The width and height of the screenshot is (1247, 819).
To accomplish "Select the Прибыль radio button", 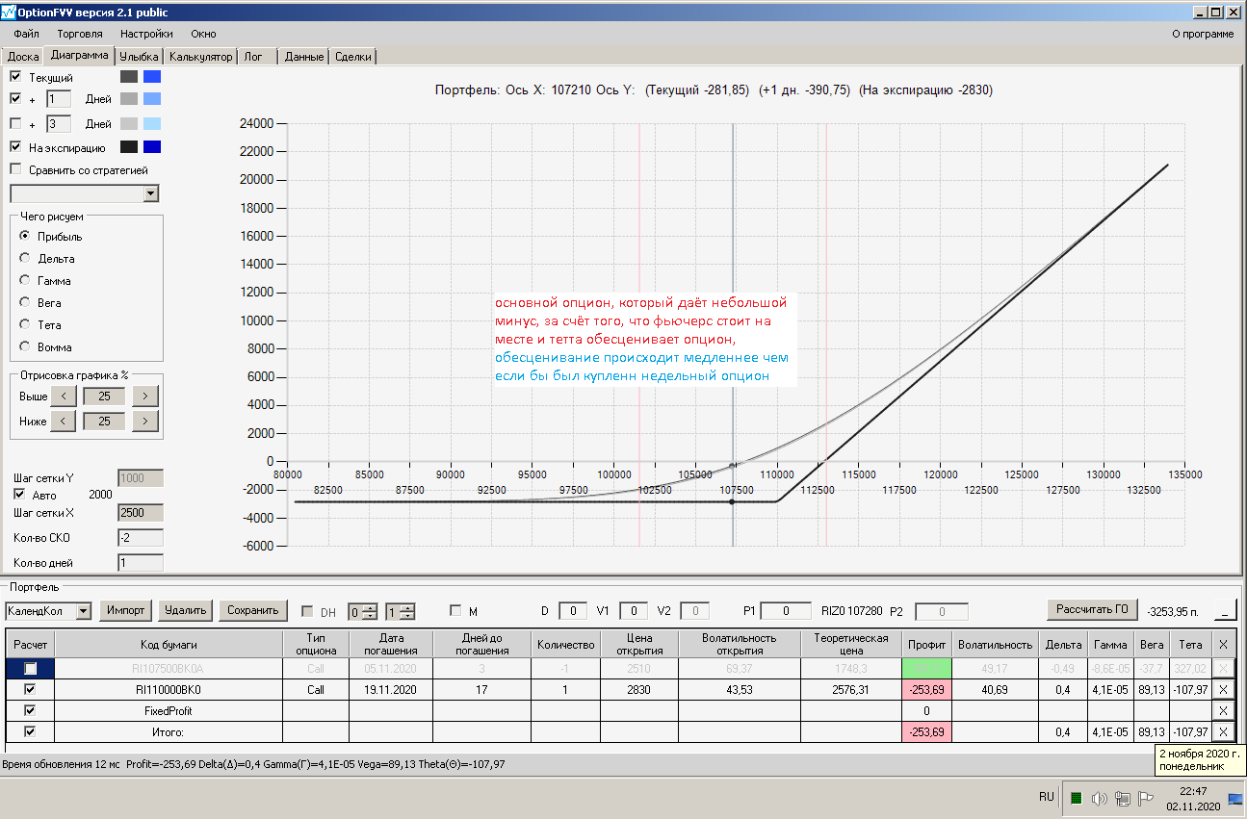I will point(25,236).
